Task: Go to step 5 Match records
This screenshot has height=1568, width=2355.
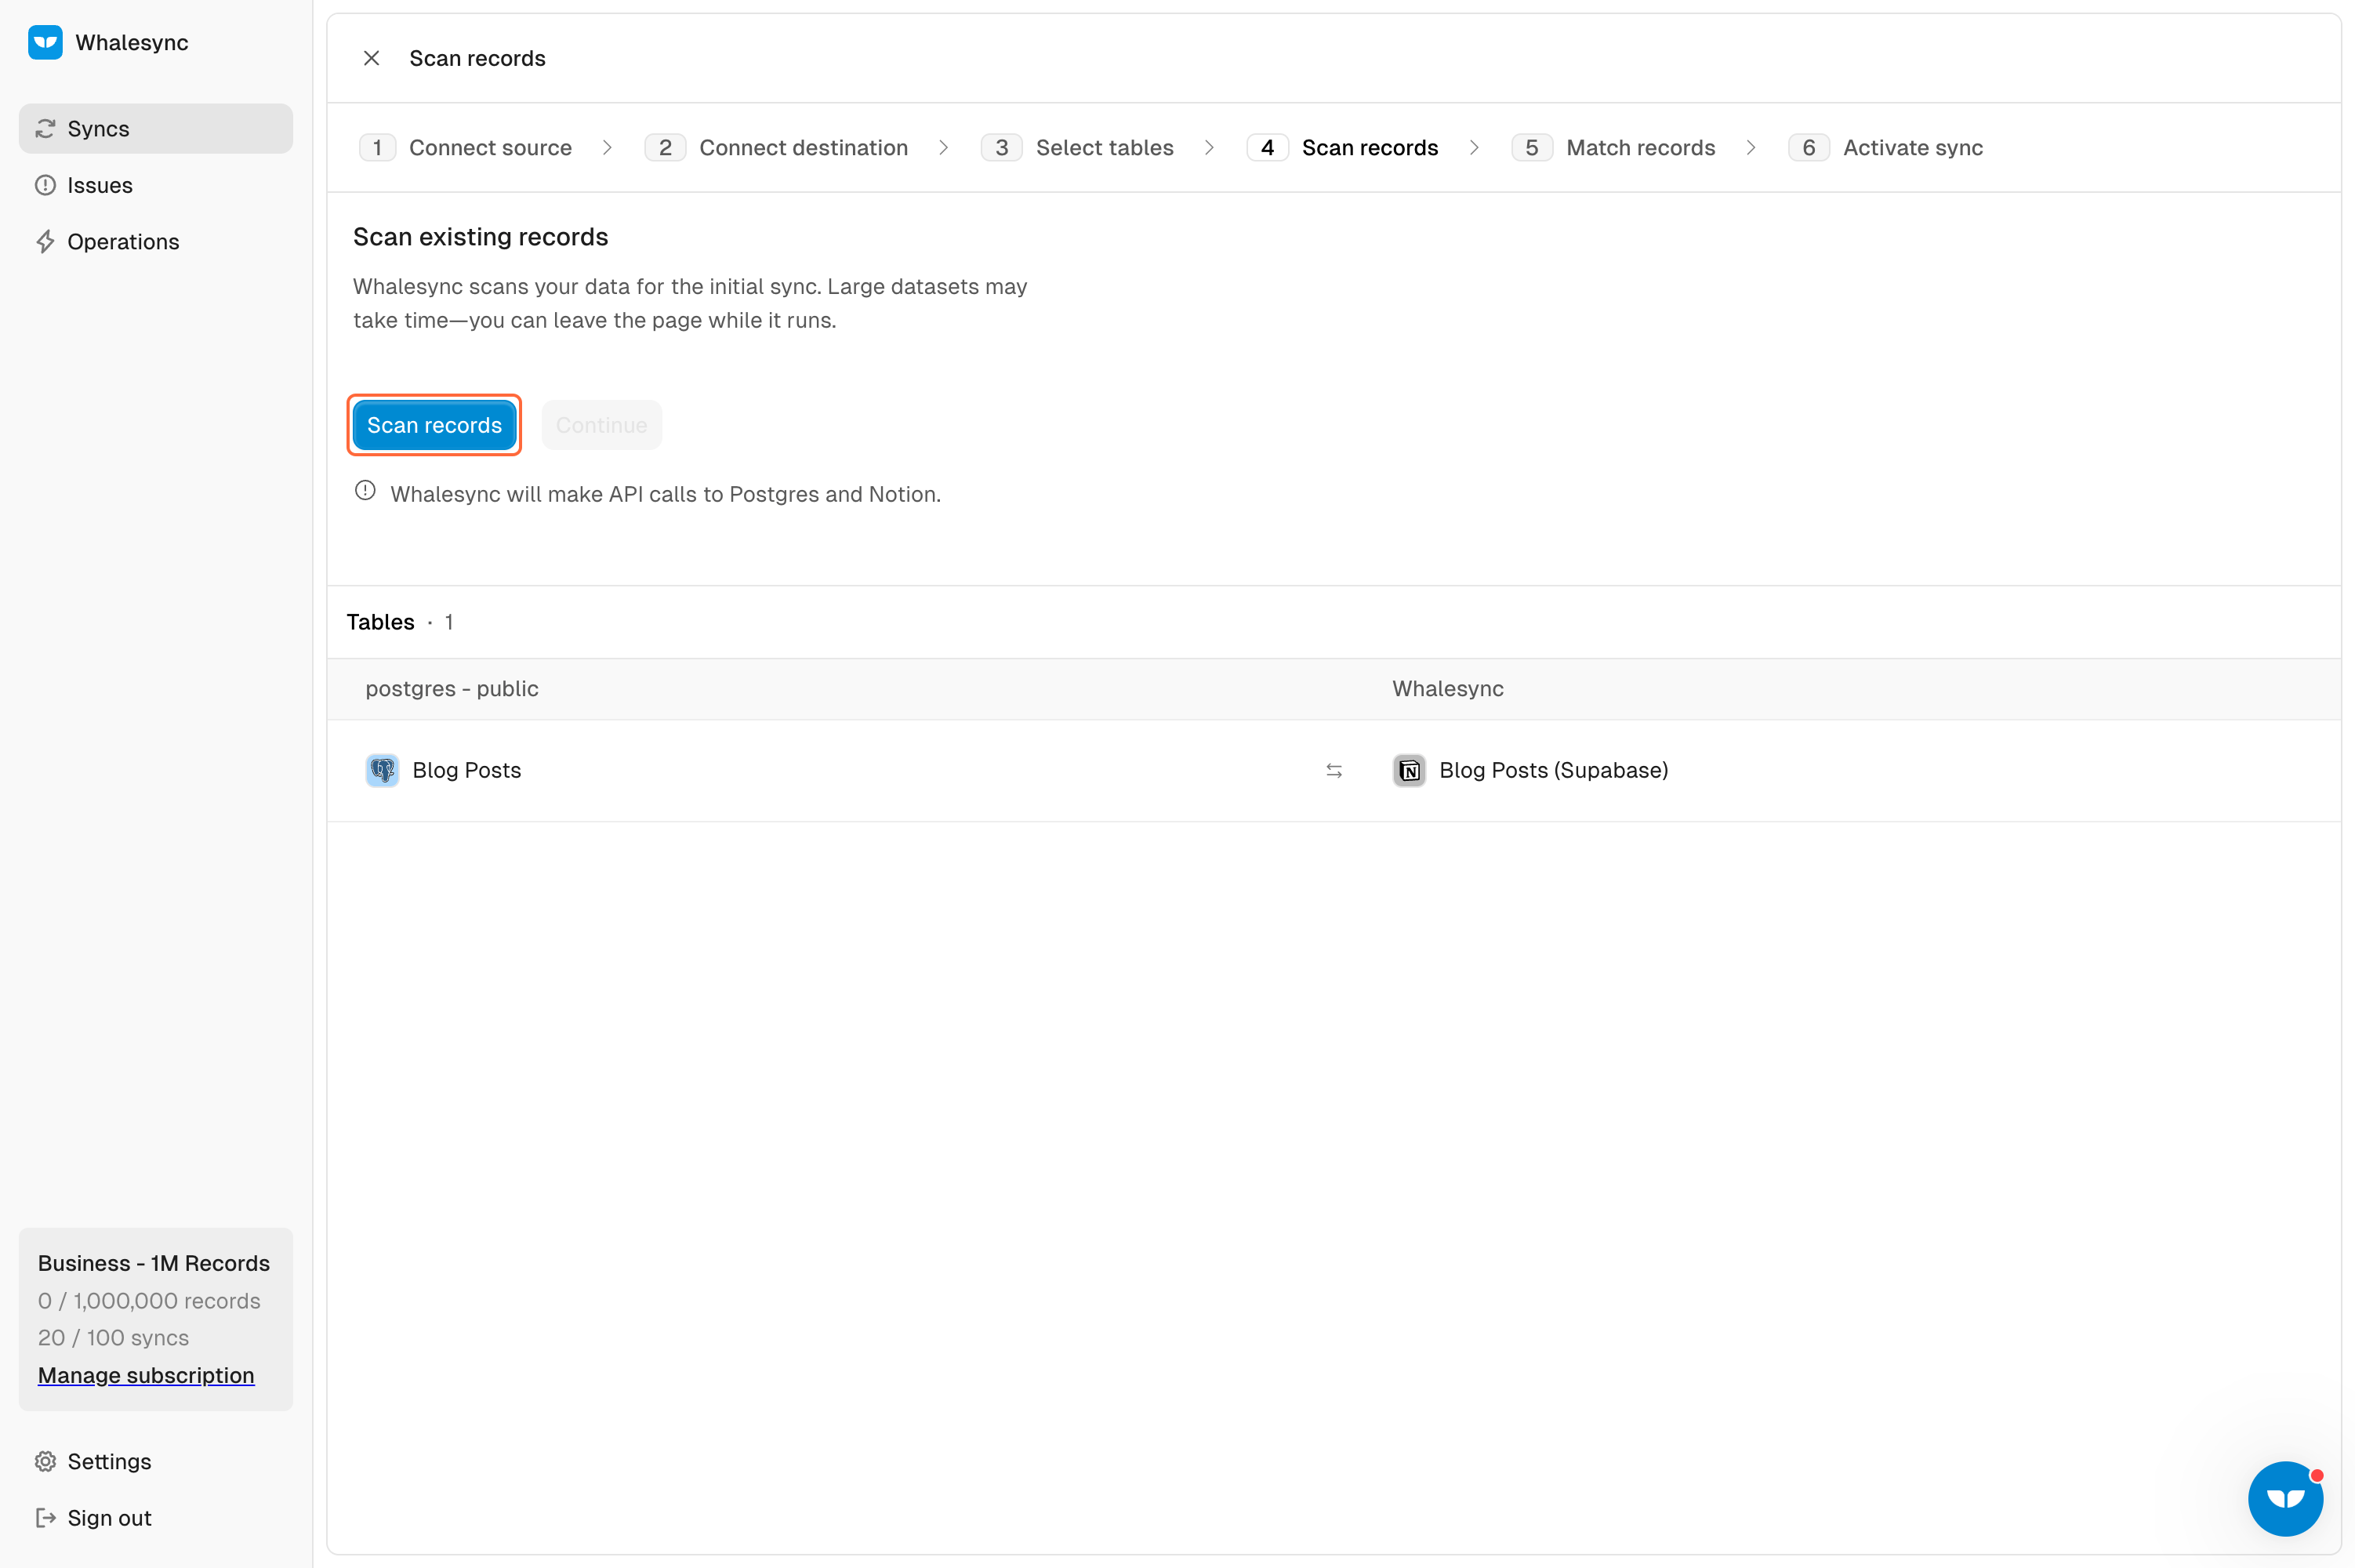Action: pyautogui.click(x=1613, y=147)
